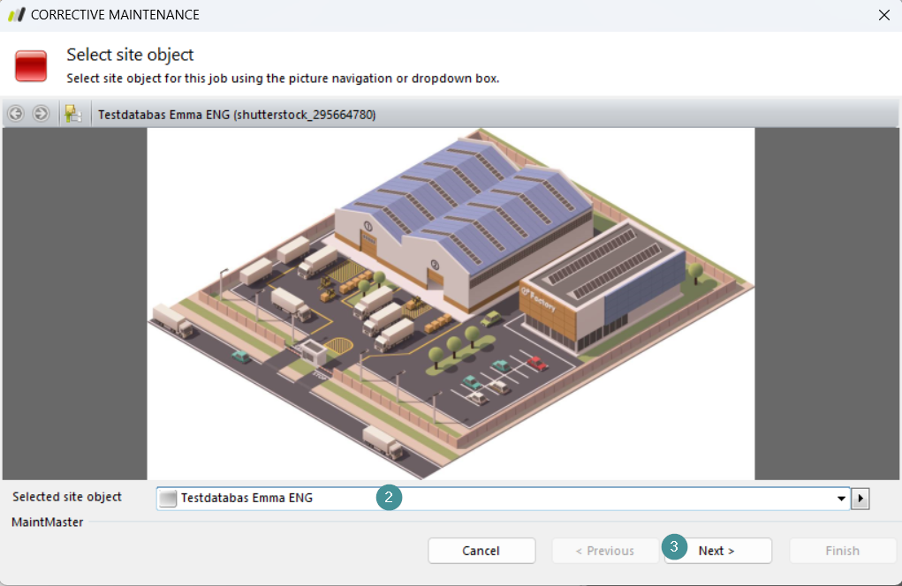Click the MaintMaster logo in the title bar
Screen dimensions: 902x586
point(17,14)
